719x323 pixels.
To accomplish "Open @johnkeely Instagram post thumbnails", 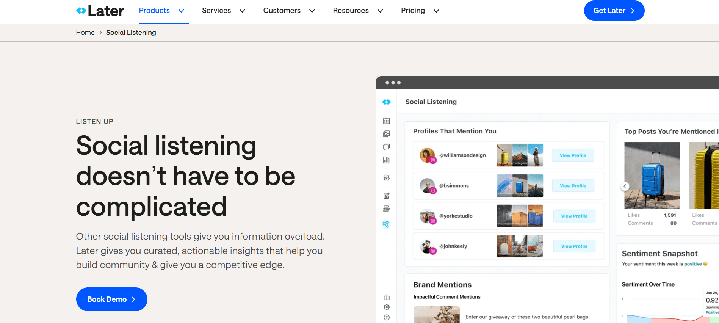I will click(x=520, y=246).
